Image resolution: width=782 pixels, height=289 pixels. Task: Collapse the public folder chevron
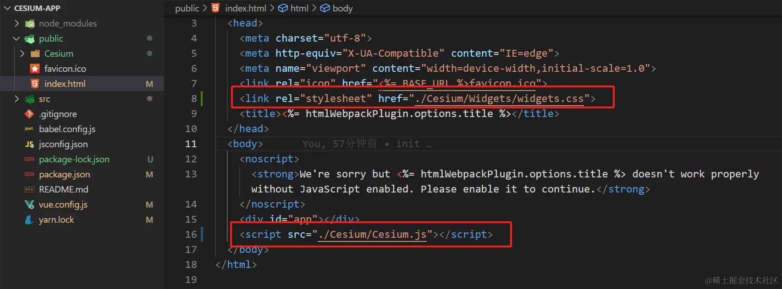pyautogui.click(x=17, y=38)
